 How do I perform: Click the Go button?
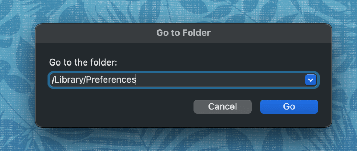(289, 107)
